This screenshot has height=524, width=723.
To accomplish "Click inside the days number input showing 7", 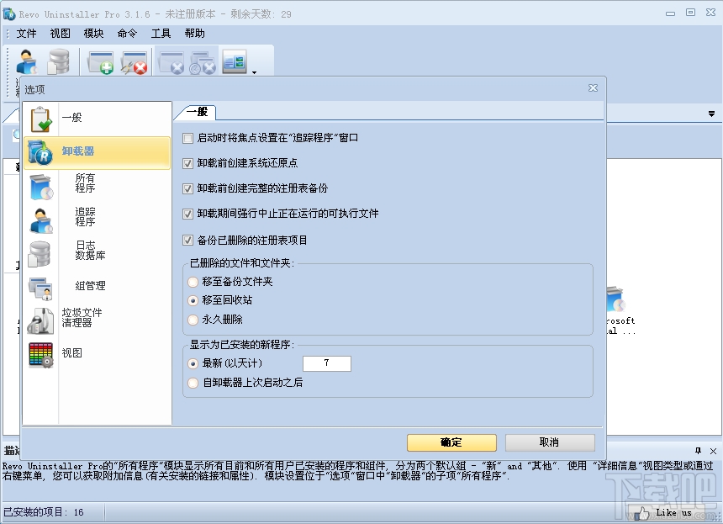I will [326, 363].
